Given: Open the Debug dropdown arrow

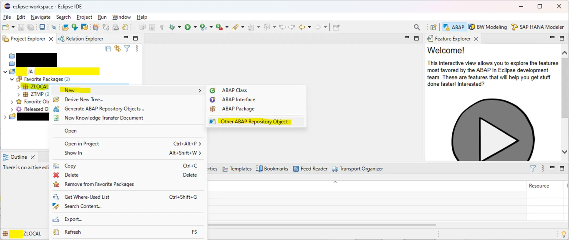Looking at the screenshot, I should pos(179,27).
